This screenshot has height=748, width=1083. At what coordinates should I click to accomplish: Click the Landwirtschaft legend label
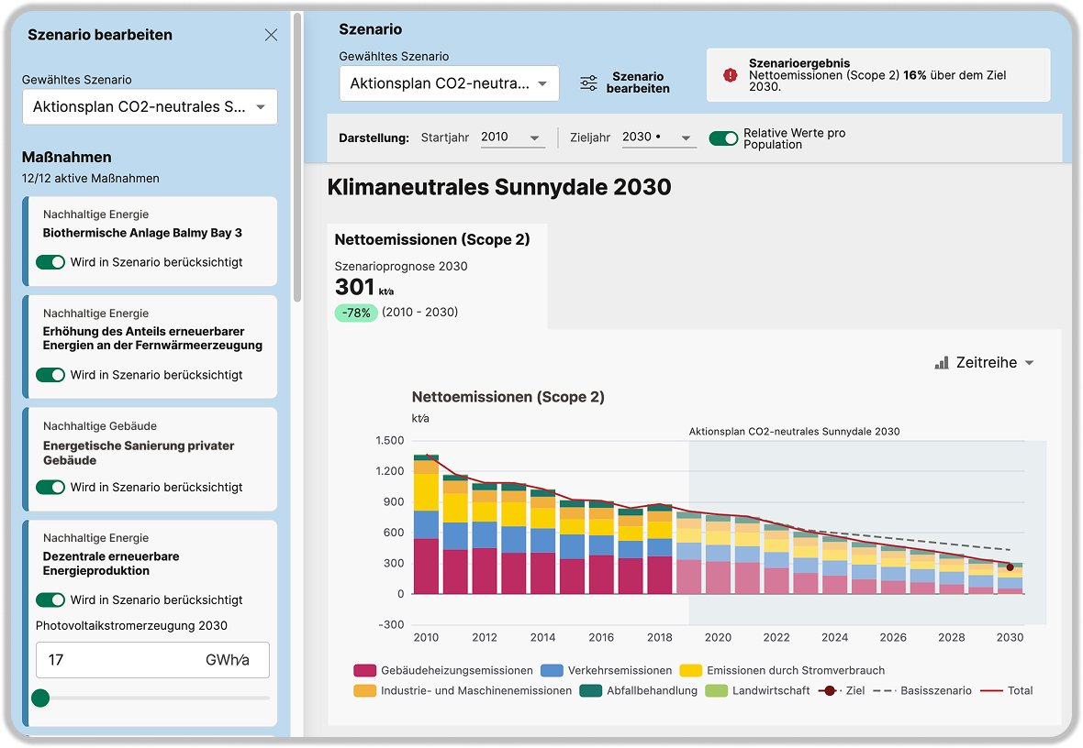point(771,691)
